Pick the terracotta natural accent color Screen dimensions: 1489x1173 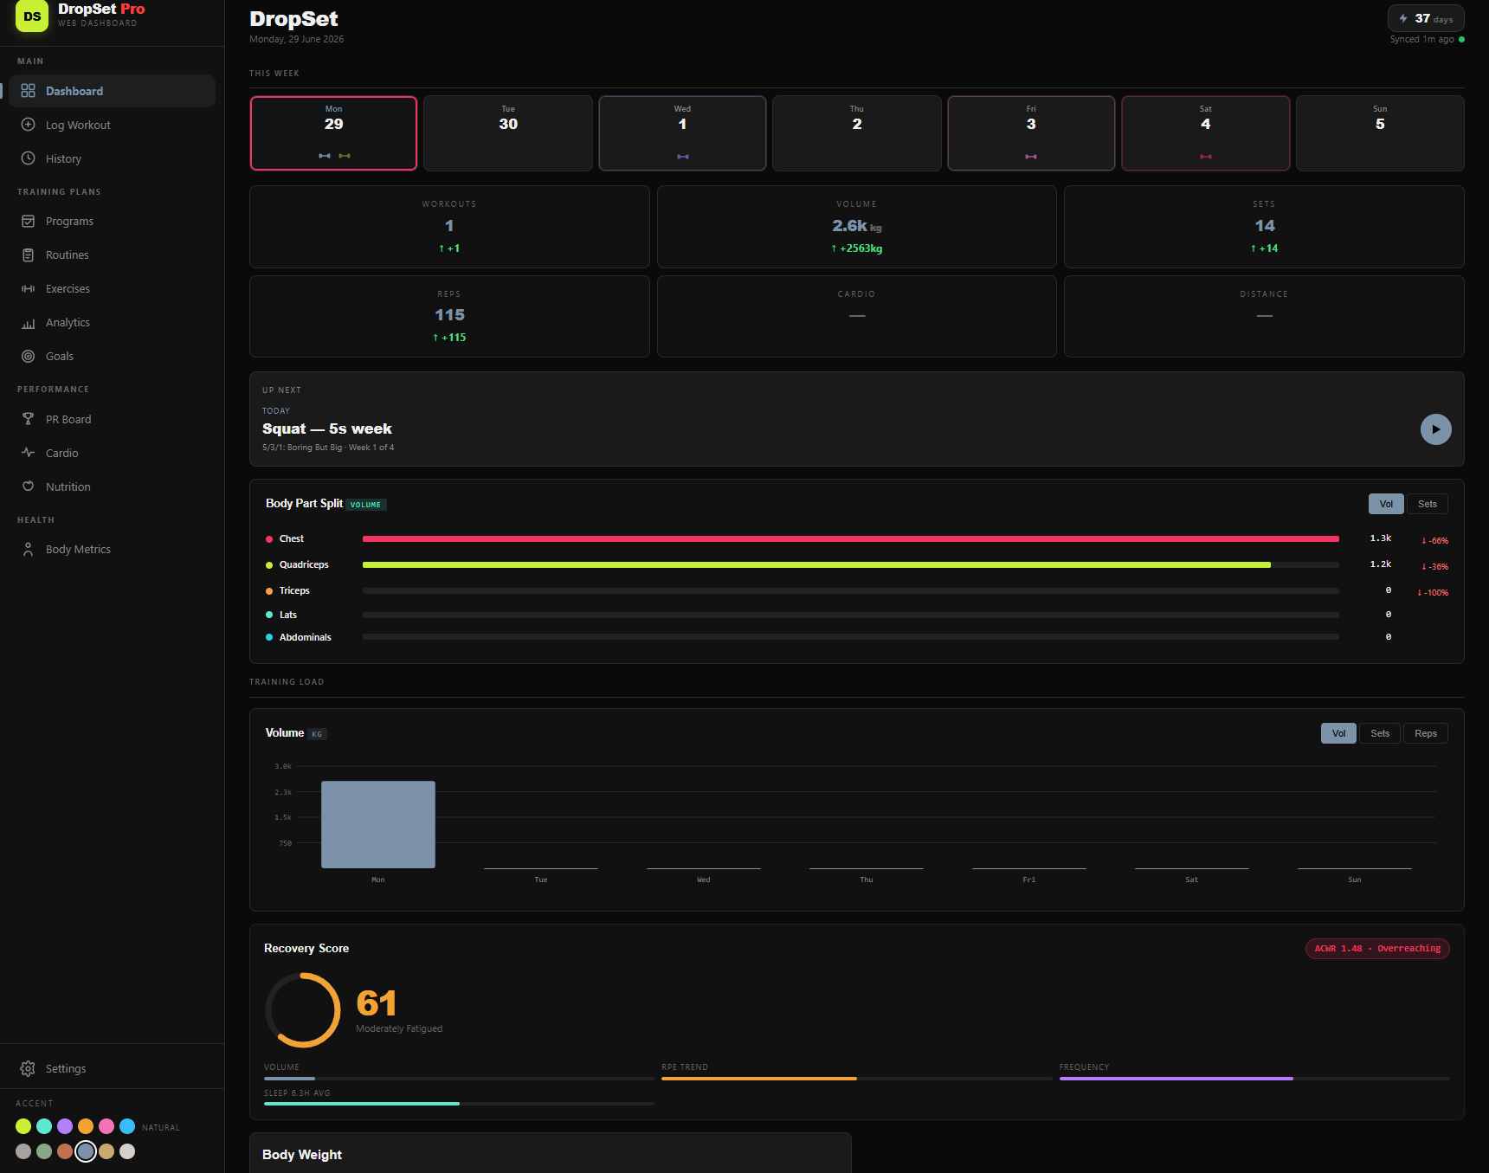65,1151
